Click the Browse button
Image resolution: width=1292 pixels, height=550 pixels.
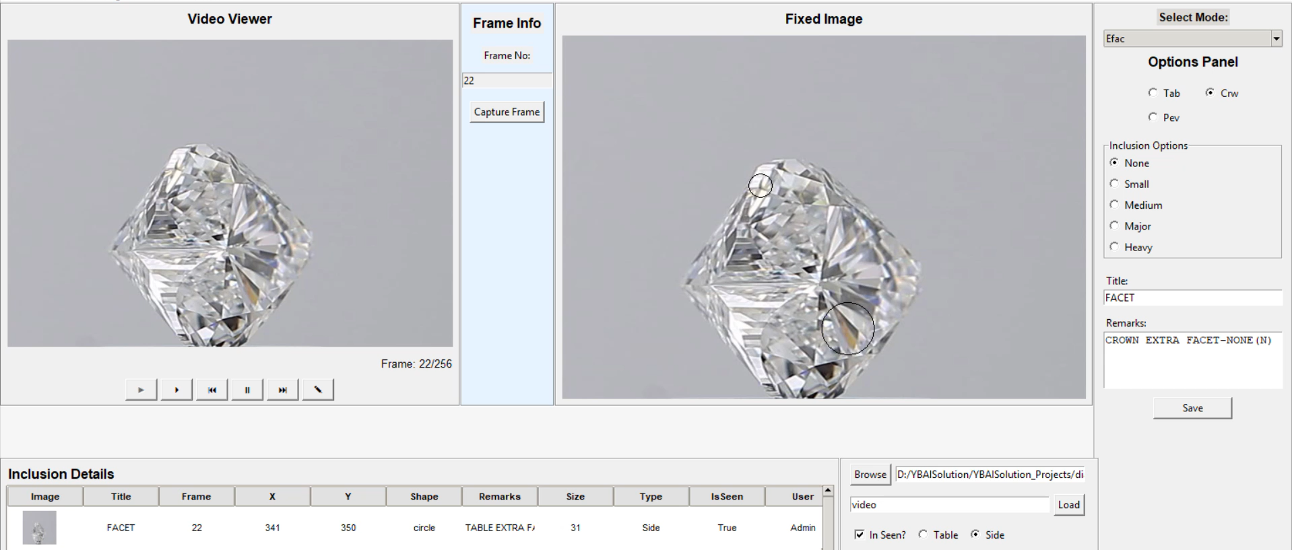pos(870,475)
